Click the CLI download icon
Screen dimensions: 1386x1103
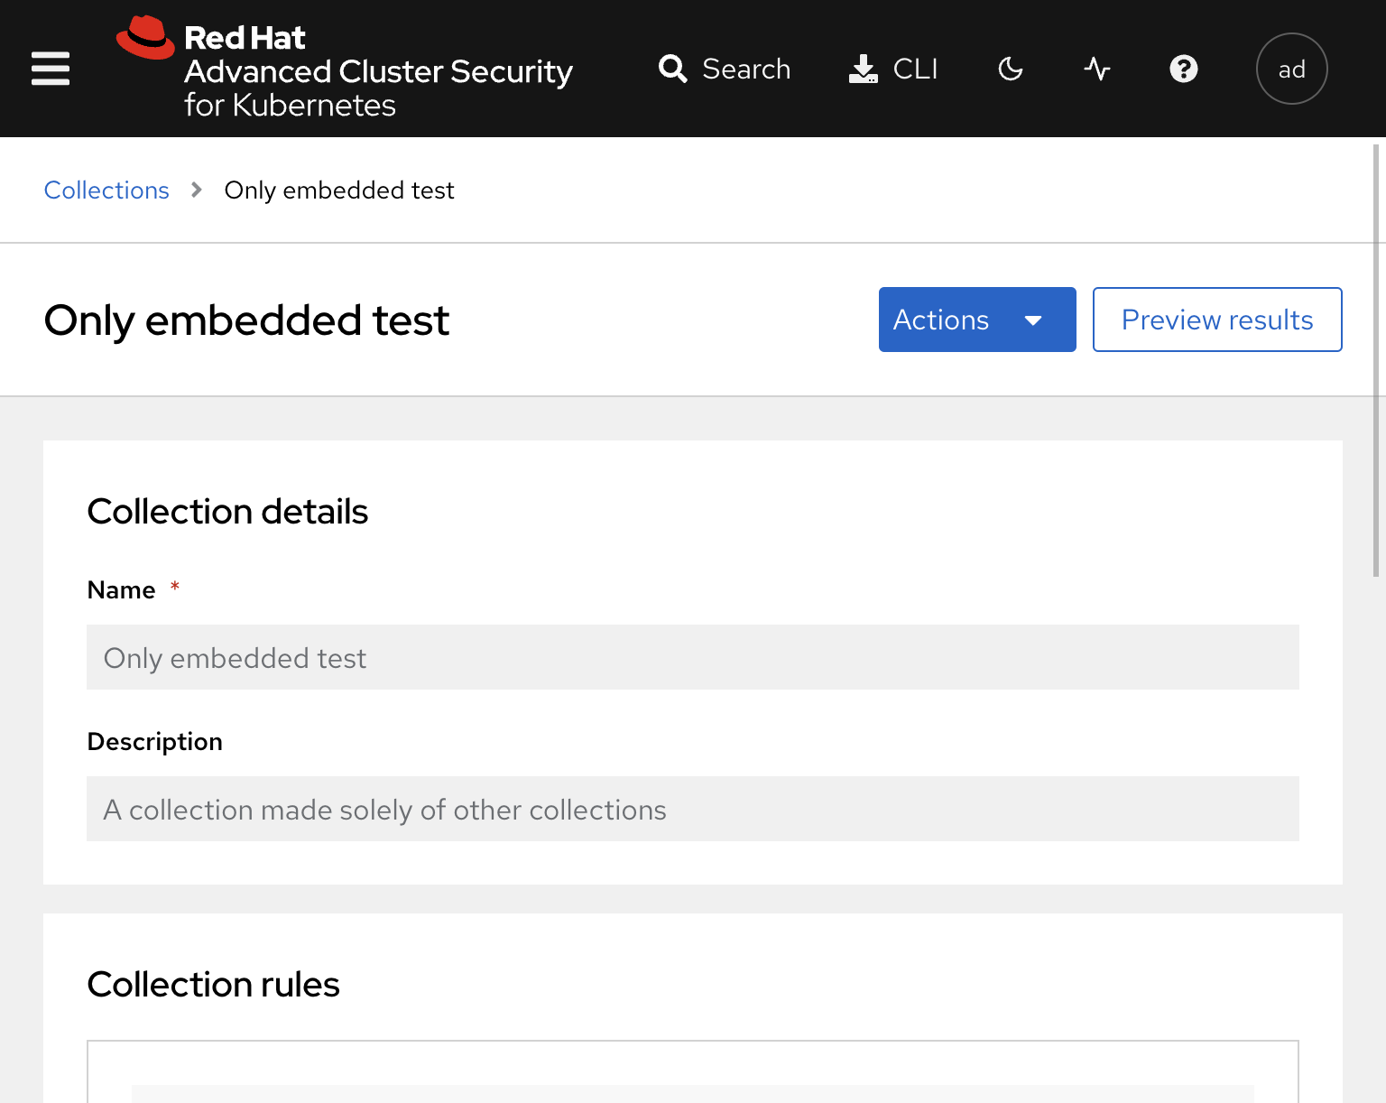tap(864, 69)
